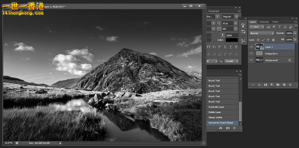Filter layers by smart objects icon
299x148 pixels.
tap(291, 27)
